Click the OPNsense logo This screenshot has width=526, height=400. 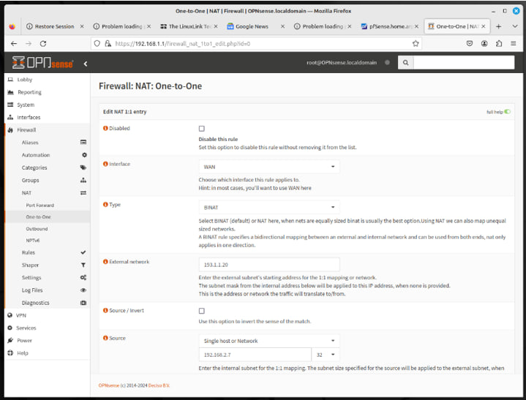tap(42, 63)
